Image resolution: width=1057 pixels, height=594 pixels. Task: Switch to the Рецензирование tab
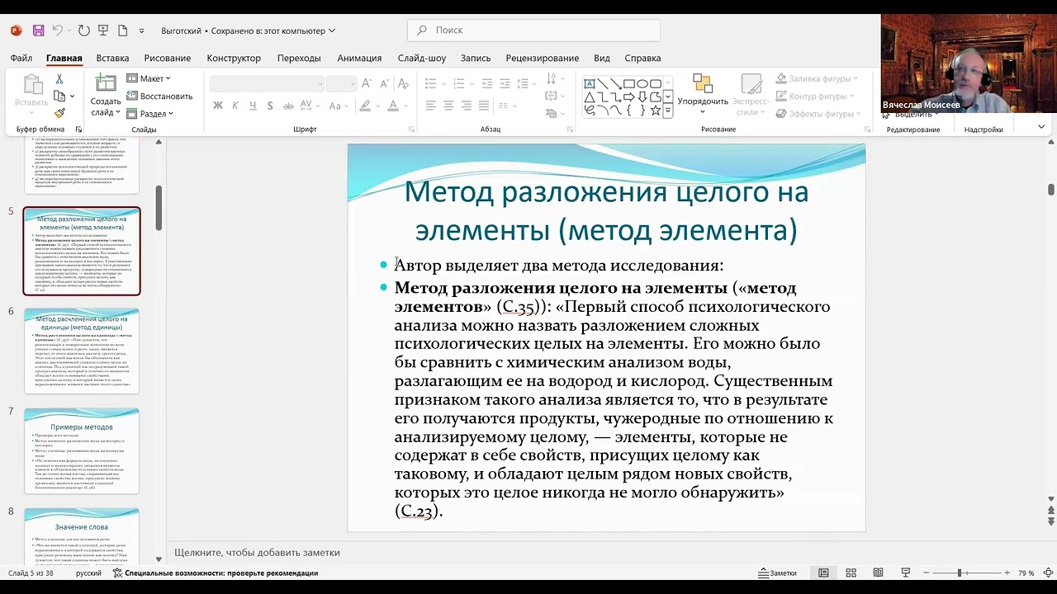tap(543, 58)
